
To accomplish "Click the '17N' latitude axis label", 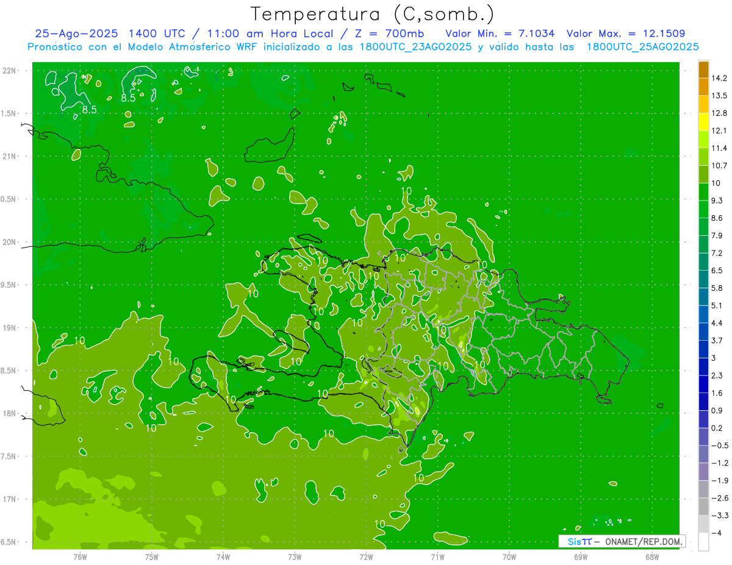I will coord(10,499).
